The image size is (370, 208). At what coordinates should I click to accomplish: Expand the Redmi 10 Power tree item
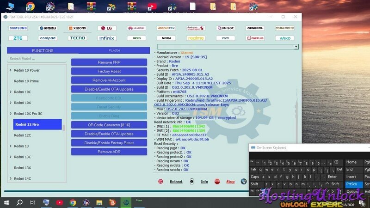click(x=11, y=70)
